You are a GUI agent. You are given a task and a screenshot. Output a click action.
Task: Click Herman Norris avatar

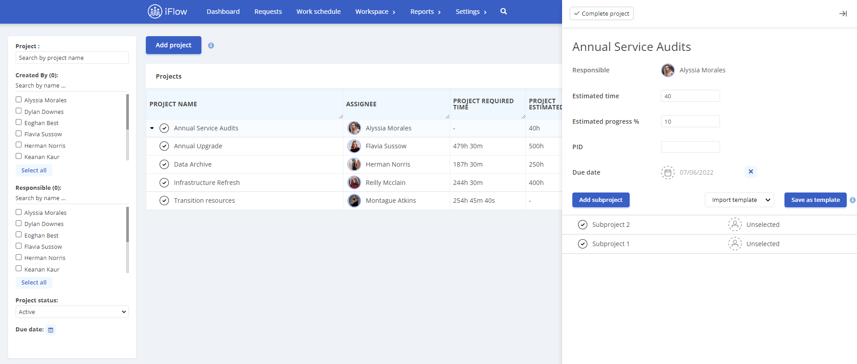pos(354,164)
